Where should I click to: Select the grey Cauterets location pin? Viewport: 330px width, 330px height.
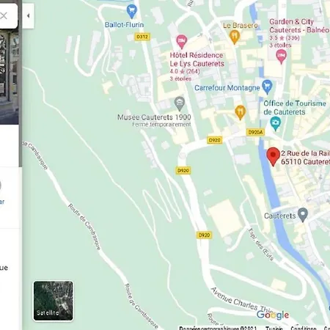click(303, 214)
